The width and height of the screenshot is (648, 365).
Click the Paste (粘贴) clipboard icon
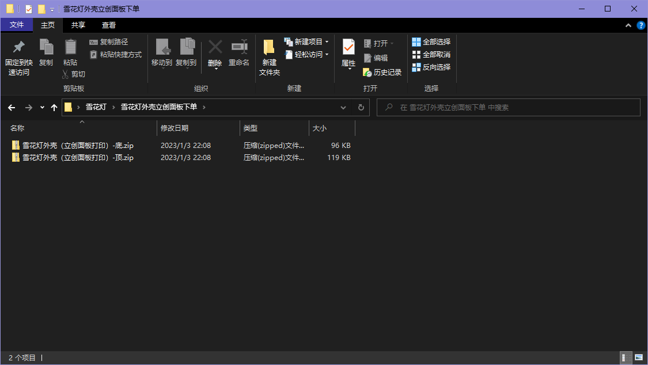[x=71, y=47]
